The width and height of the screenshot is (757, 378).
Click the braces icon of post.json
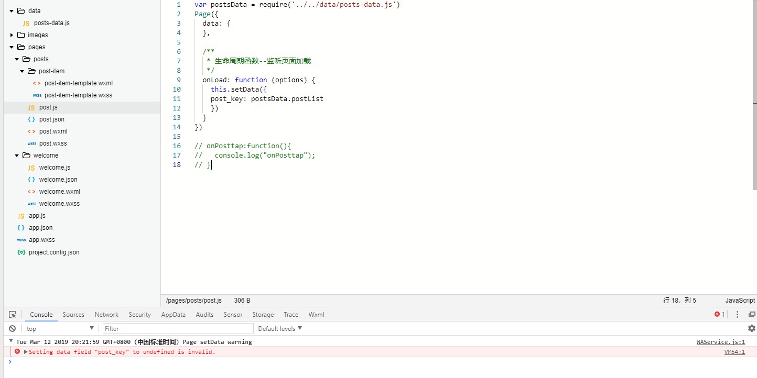31,119
